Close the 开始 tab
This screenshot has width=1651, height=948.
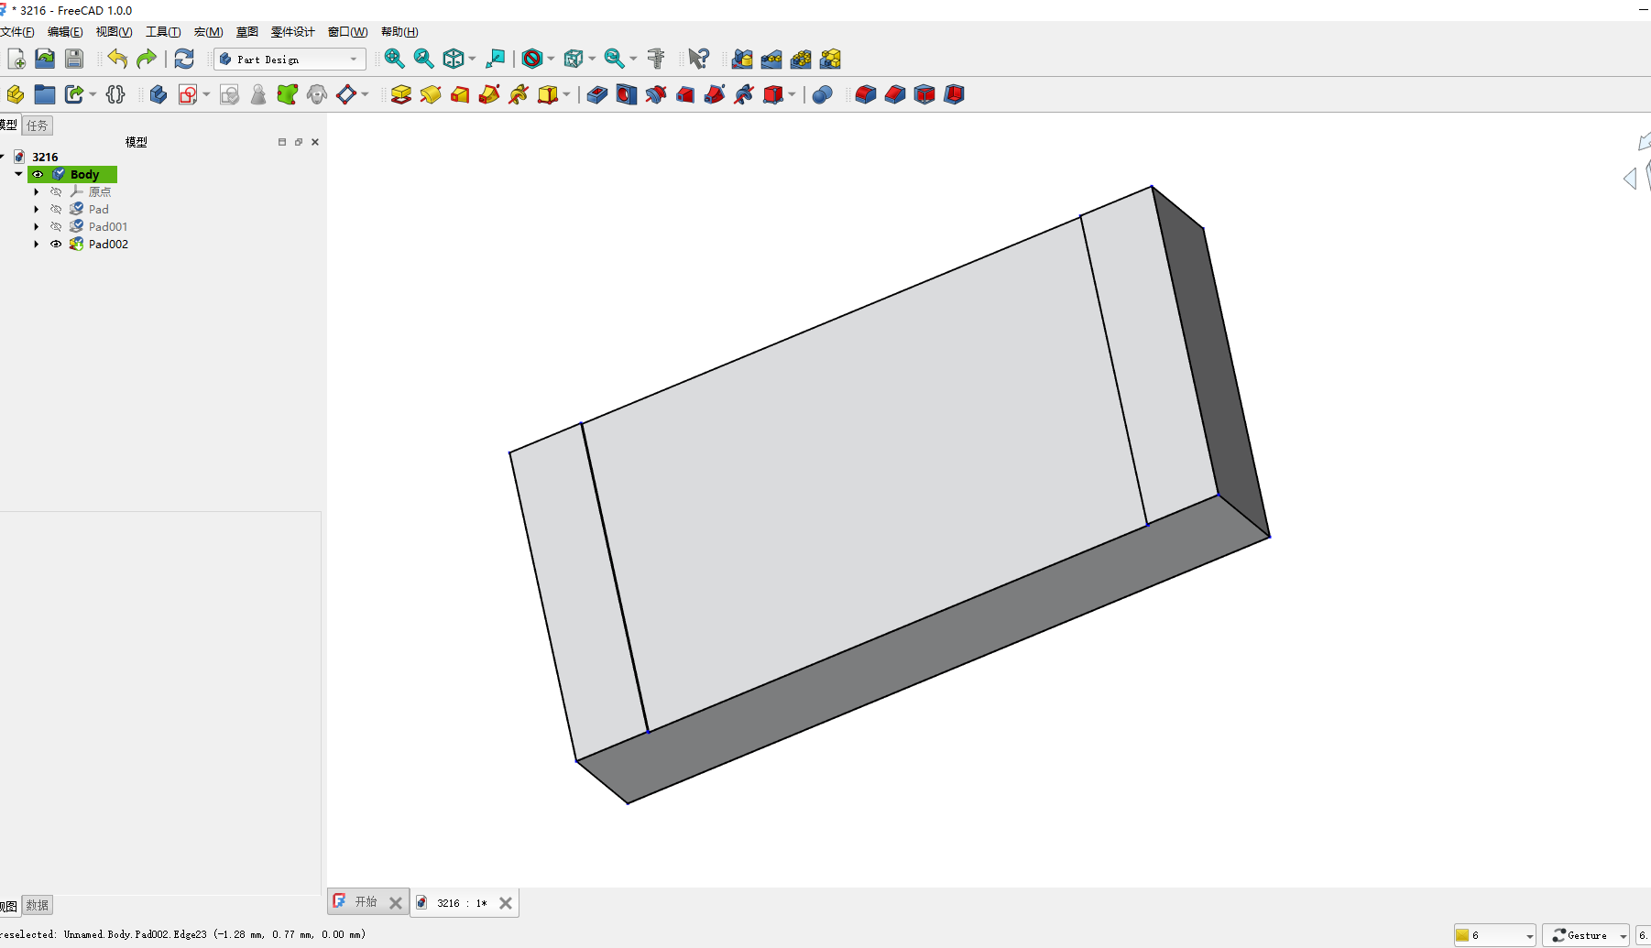[396, 903]
